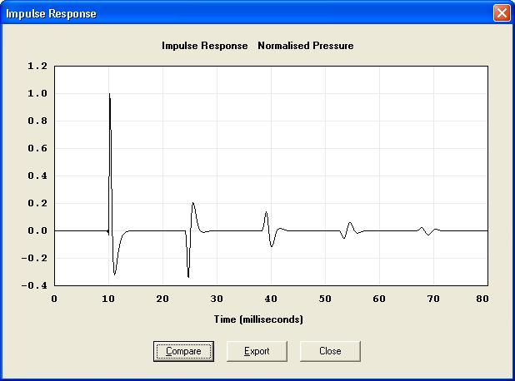
Task: Click the 'Impulse Response' window title
Action: 51,14
